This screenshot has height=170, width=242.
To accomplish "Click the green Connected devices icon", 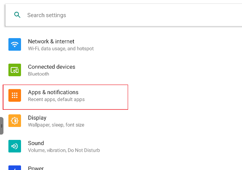I will coord(15,70).
